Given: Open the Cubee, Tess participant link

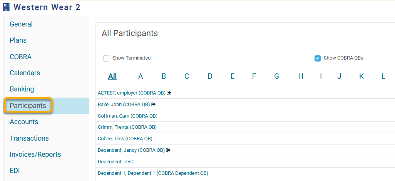Looking at the screenshot, I should [125, 138].
